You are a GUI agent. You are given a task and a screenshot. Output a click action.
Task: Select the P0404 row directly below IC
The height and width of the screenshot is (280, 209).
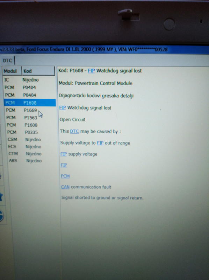29,87
